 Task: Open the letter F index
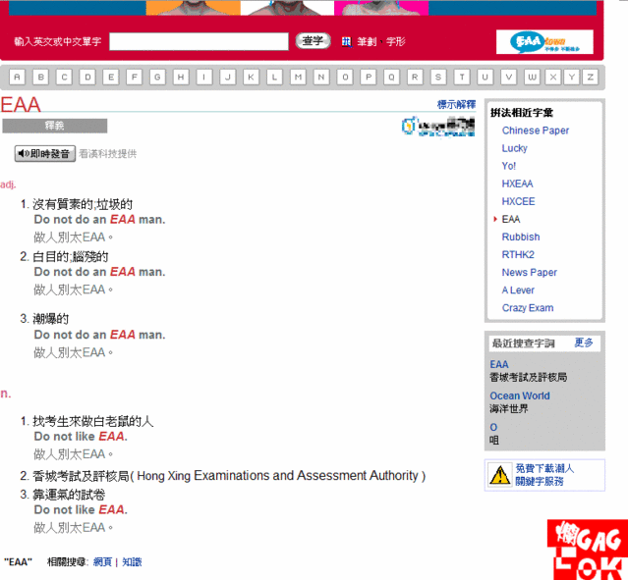(135, 77)
